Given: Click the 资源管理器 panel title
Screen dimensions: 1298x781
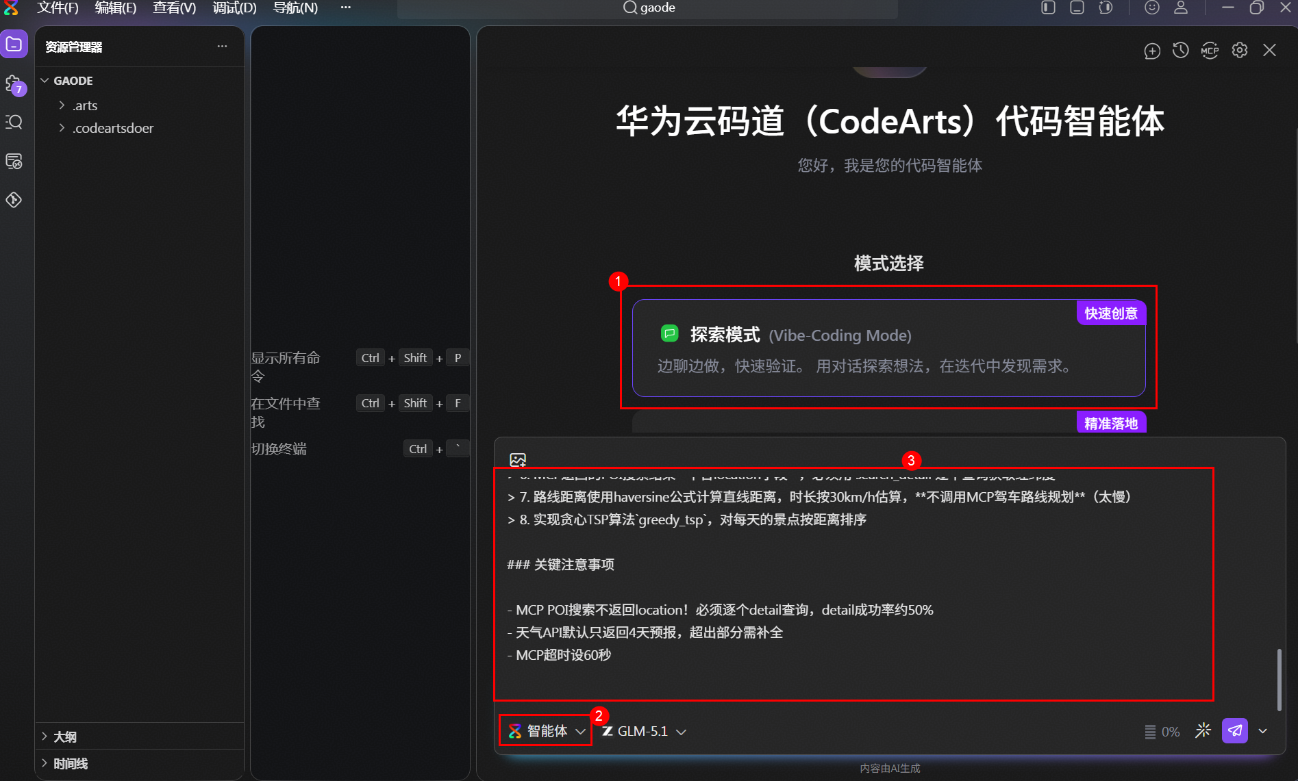Looking at the screenshot, I should (74, 47).
